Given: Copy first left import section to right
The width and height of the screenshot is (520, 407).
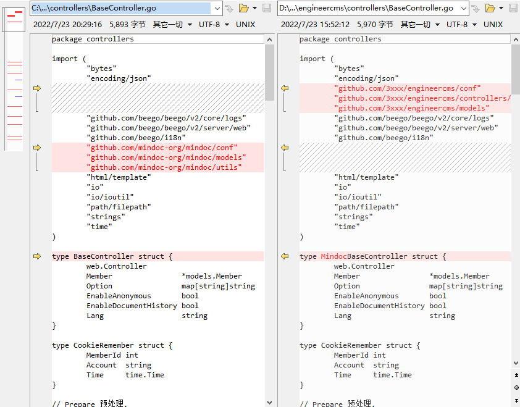Looking at the screenshot, I should click(37, 88).
